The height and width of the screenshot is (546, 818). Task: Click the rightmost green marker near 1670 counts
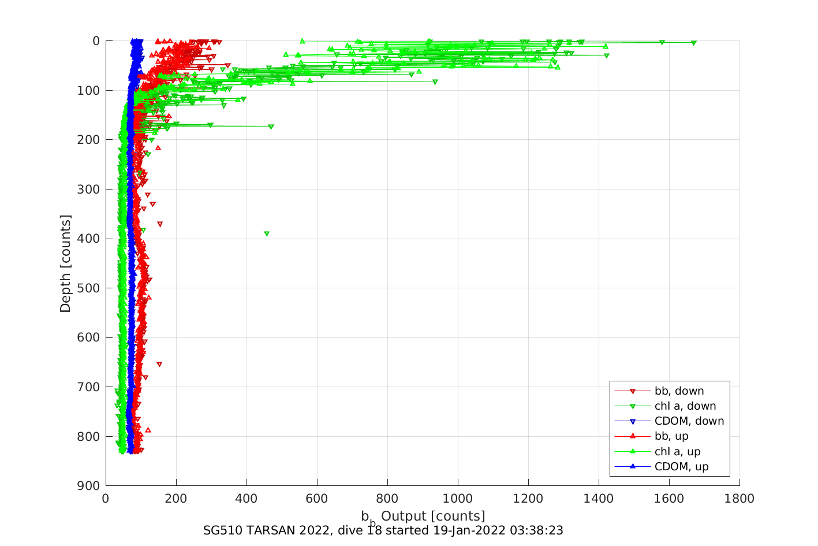[694, 43]
